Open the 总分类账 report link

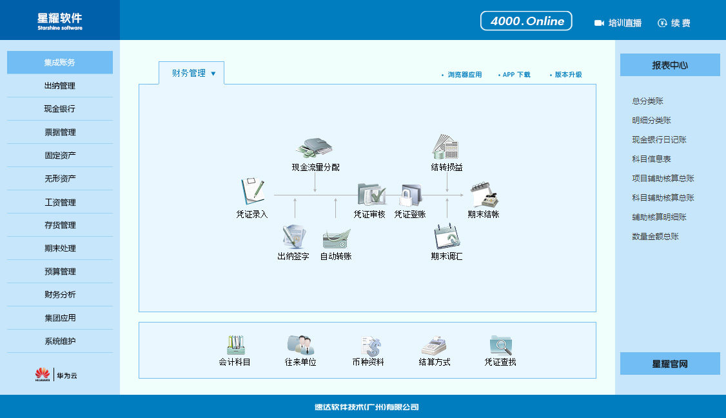pos(647,101)
